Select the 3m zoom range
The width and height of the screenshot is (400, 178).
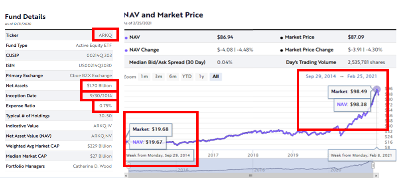pos(158,77)
